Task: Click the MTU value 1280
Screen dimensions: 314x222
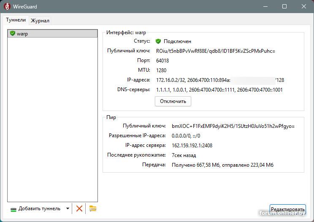Action: pos(161,70)
